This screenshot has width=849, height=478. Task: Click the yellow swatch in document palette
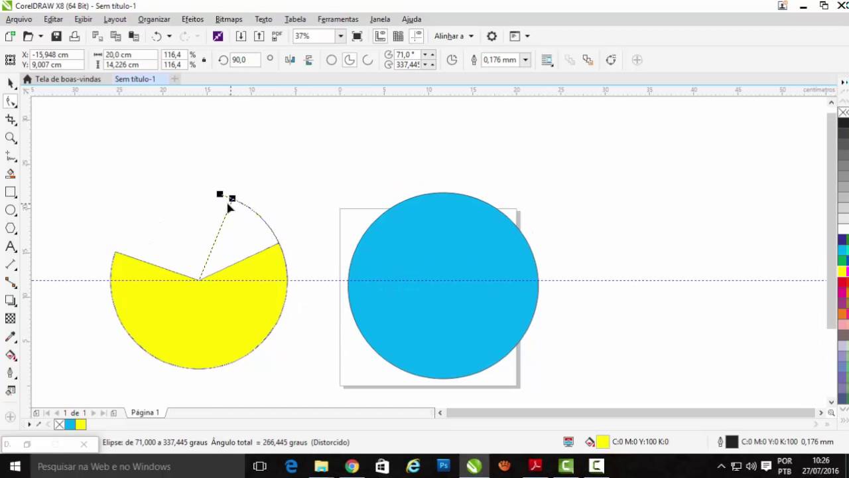point(81,424)
